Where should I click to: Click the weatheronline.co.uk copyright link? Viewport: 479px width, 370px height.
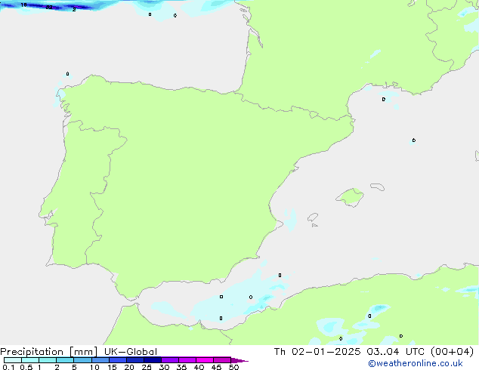click(x=426, y=363)
